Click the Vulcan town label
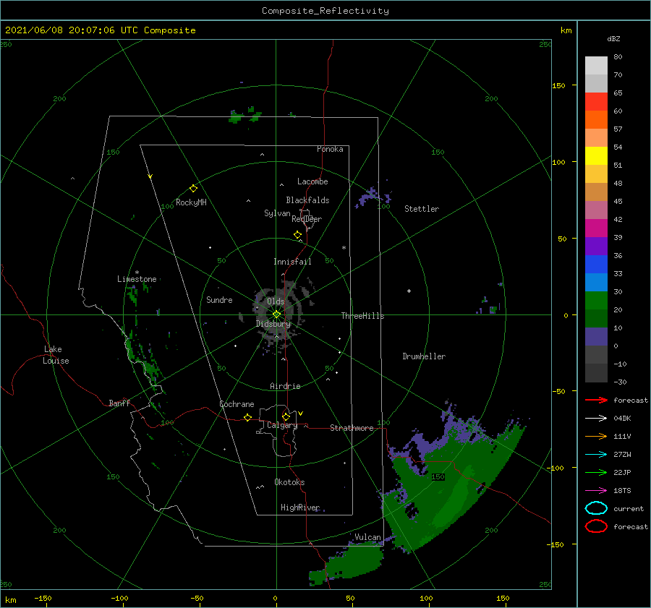This screenshot has height=608, width=651. tap(367, 537)
